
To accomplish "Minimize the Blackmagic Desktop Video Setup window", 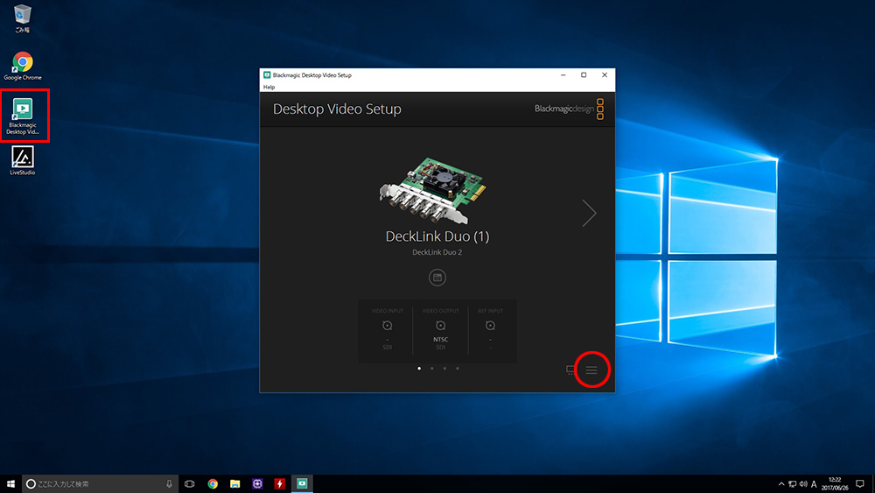I will pyautogui.click(x=563, y=74).
